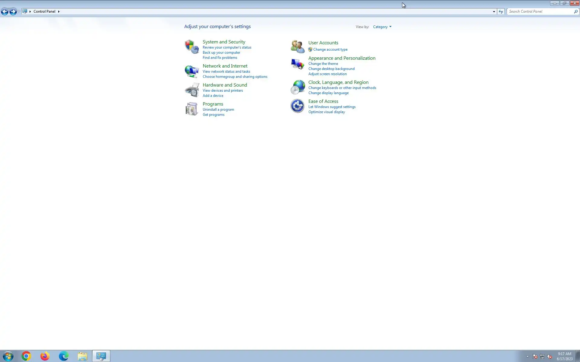This screenshot has width=580, height=362.
Task: Open the address bar history dropdown arrow
Action: coord(494,11)
